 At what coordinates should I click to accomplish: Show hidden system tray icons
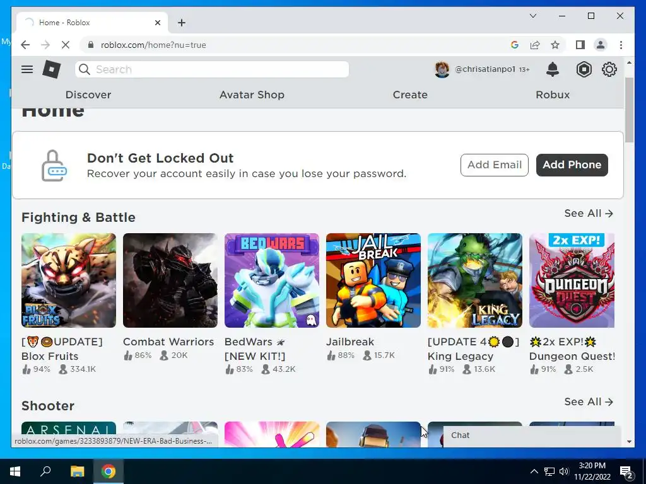click(x=534, y=471)
